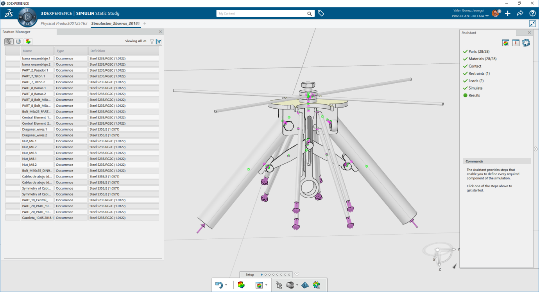Click the user avatar picture
The height and width of the screenshot is (292, 539).
[495, 13]
